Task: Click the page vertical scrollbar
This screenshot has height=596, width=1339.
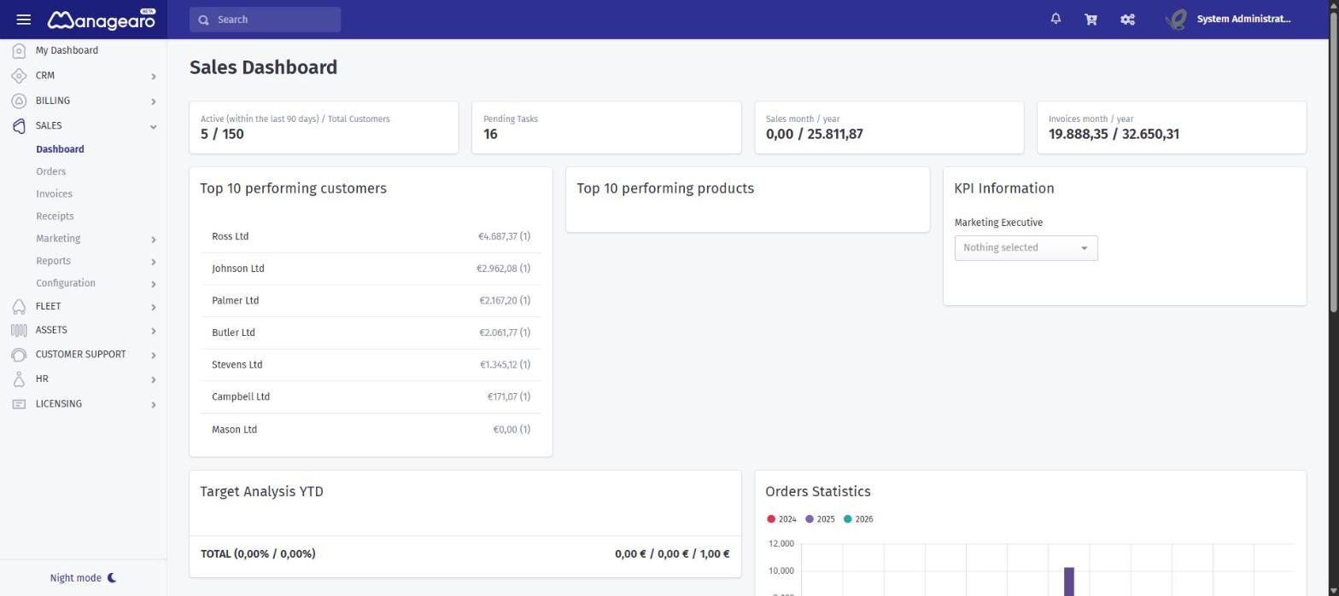Action: [1333, 162]
